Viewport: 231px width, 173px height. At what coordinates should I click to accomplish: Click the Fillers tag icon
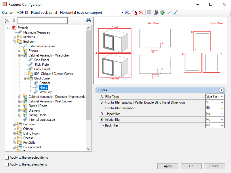click(x=36, y=88)
